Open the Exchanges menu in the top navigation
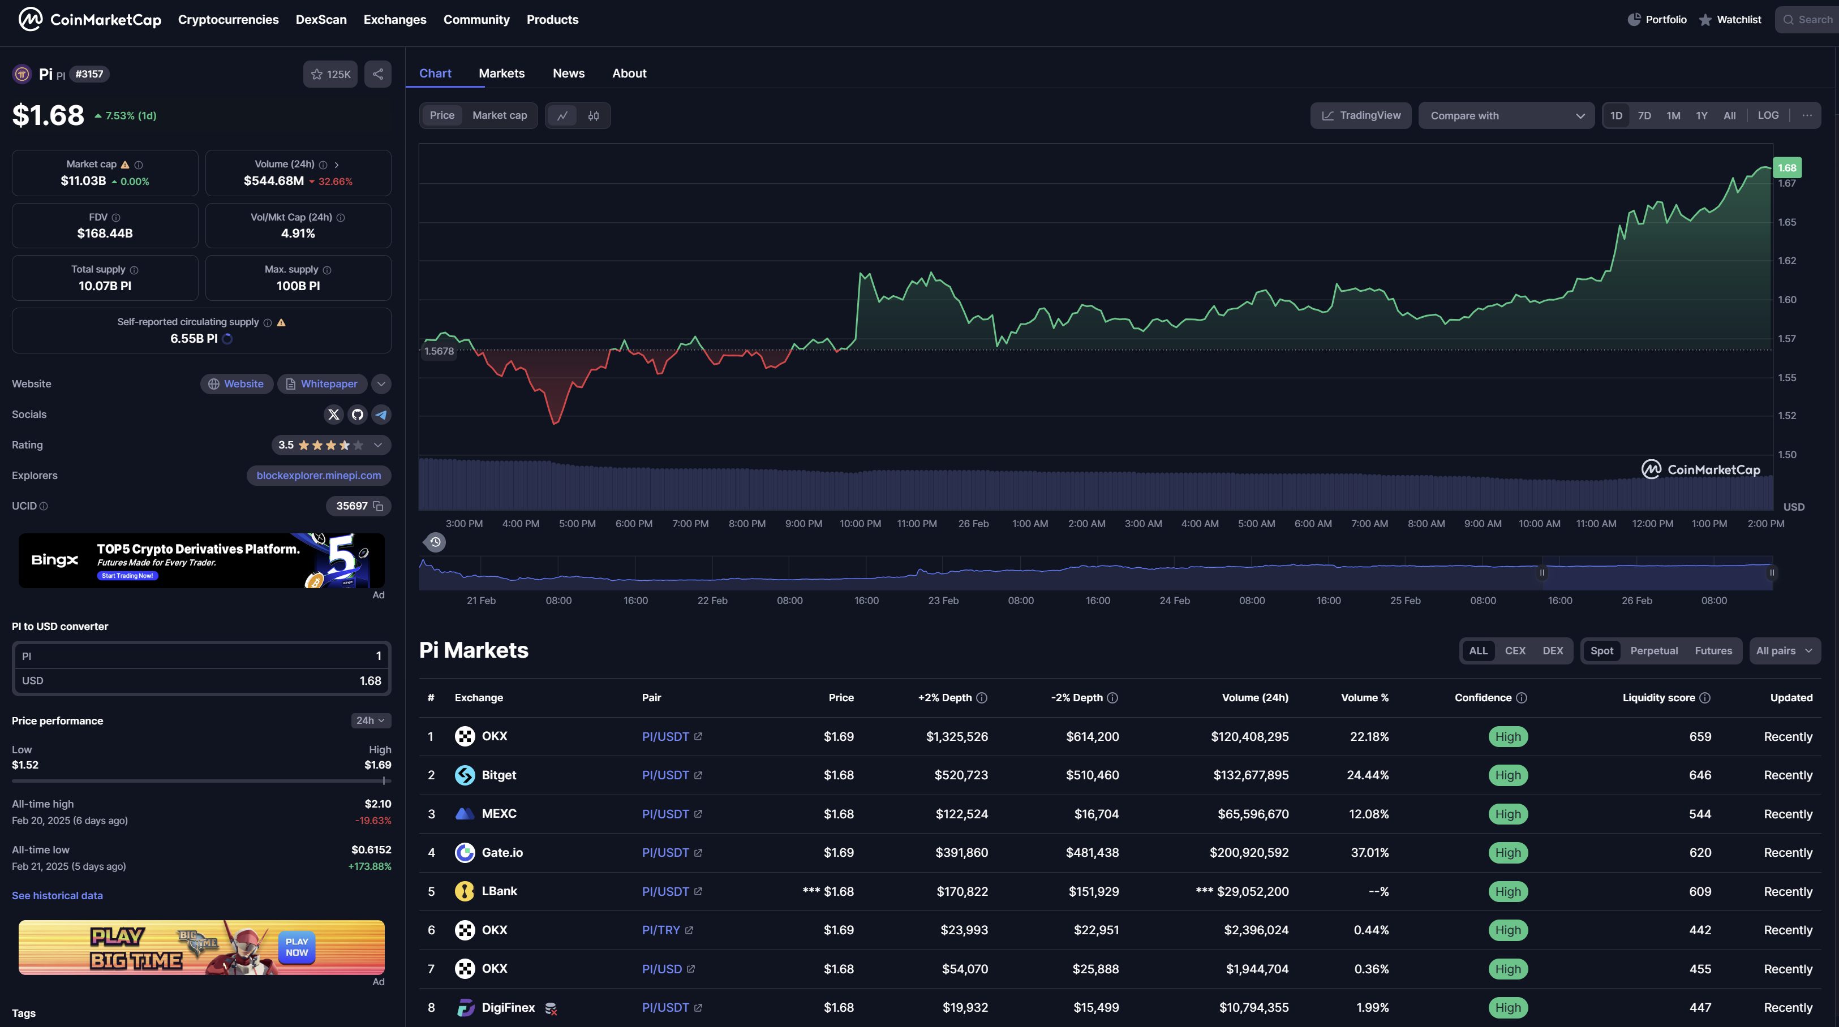The image size is (1839, 1027). pyautogui.click(x=395, y=20)
